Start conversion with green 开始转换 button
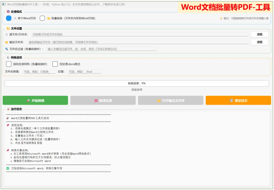 pyautogui.click(x=35, y=100)
